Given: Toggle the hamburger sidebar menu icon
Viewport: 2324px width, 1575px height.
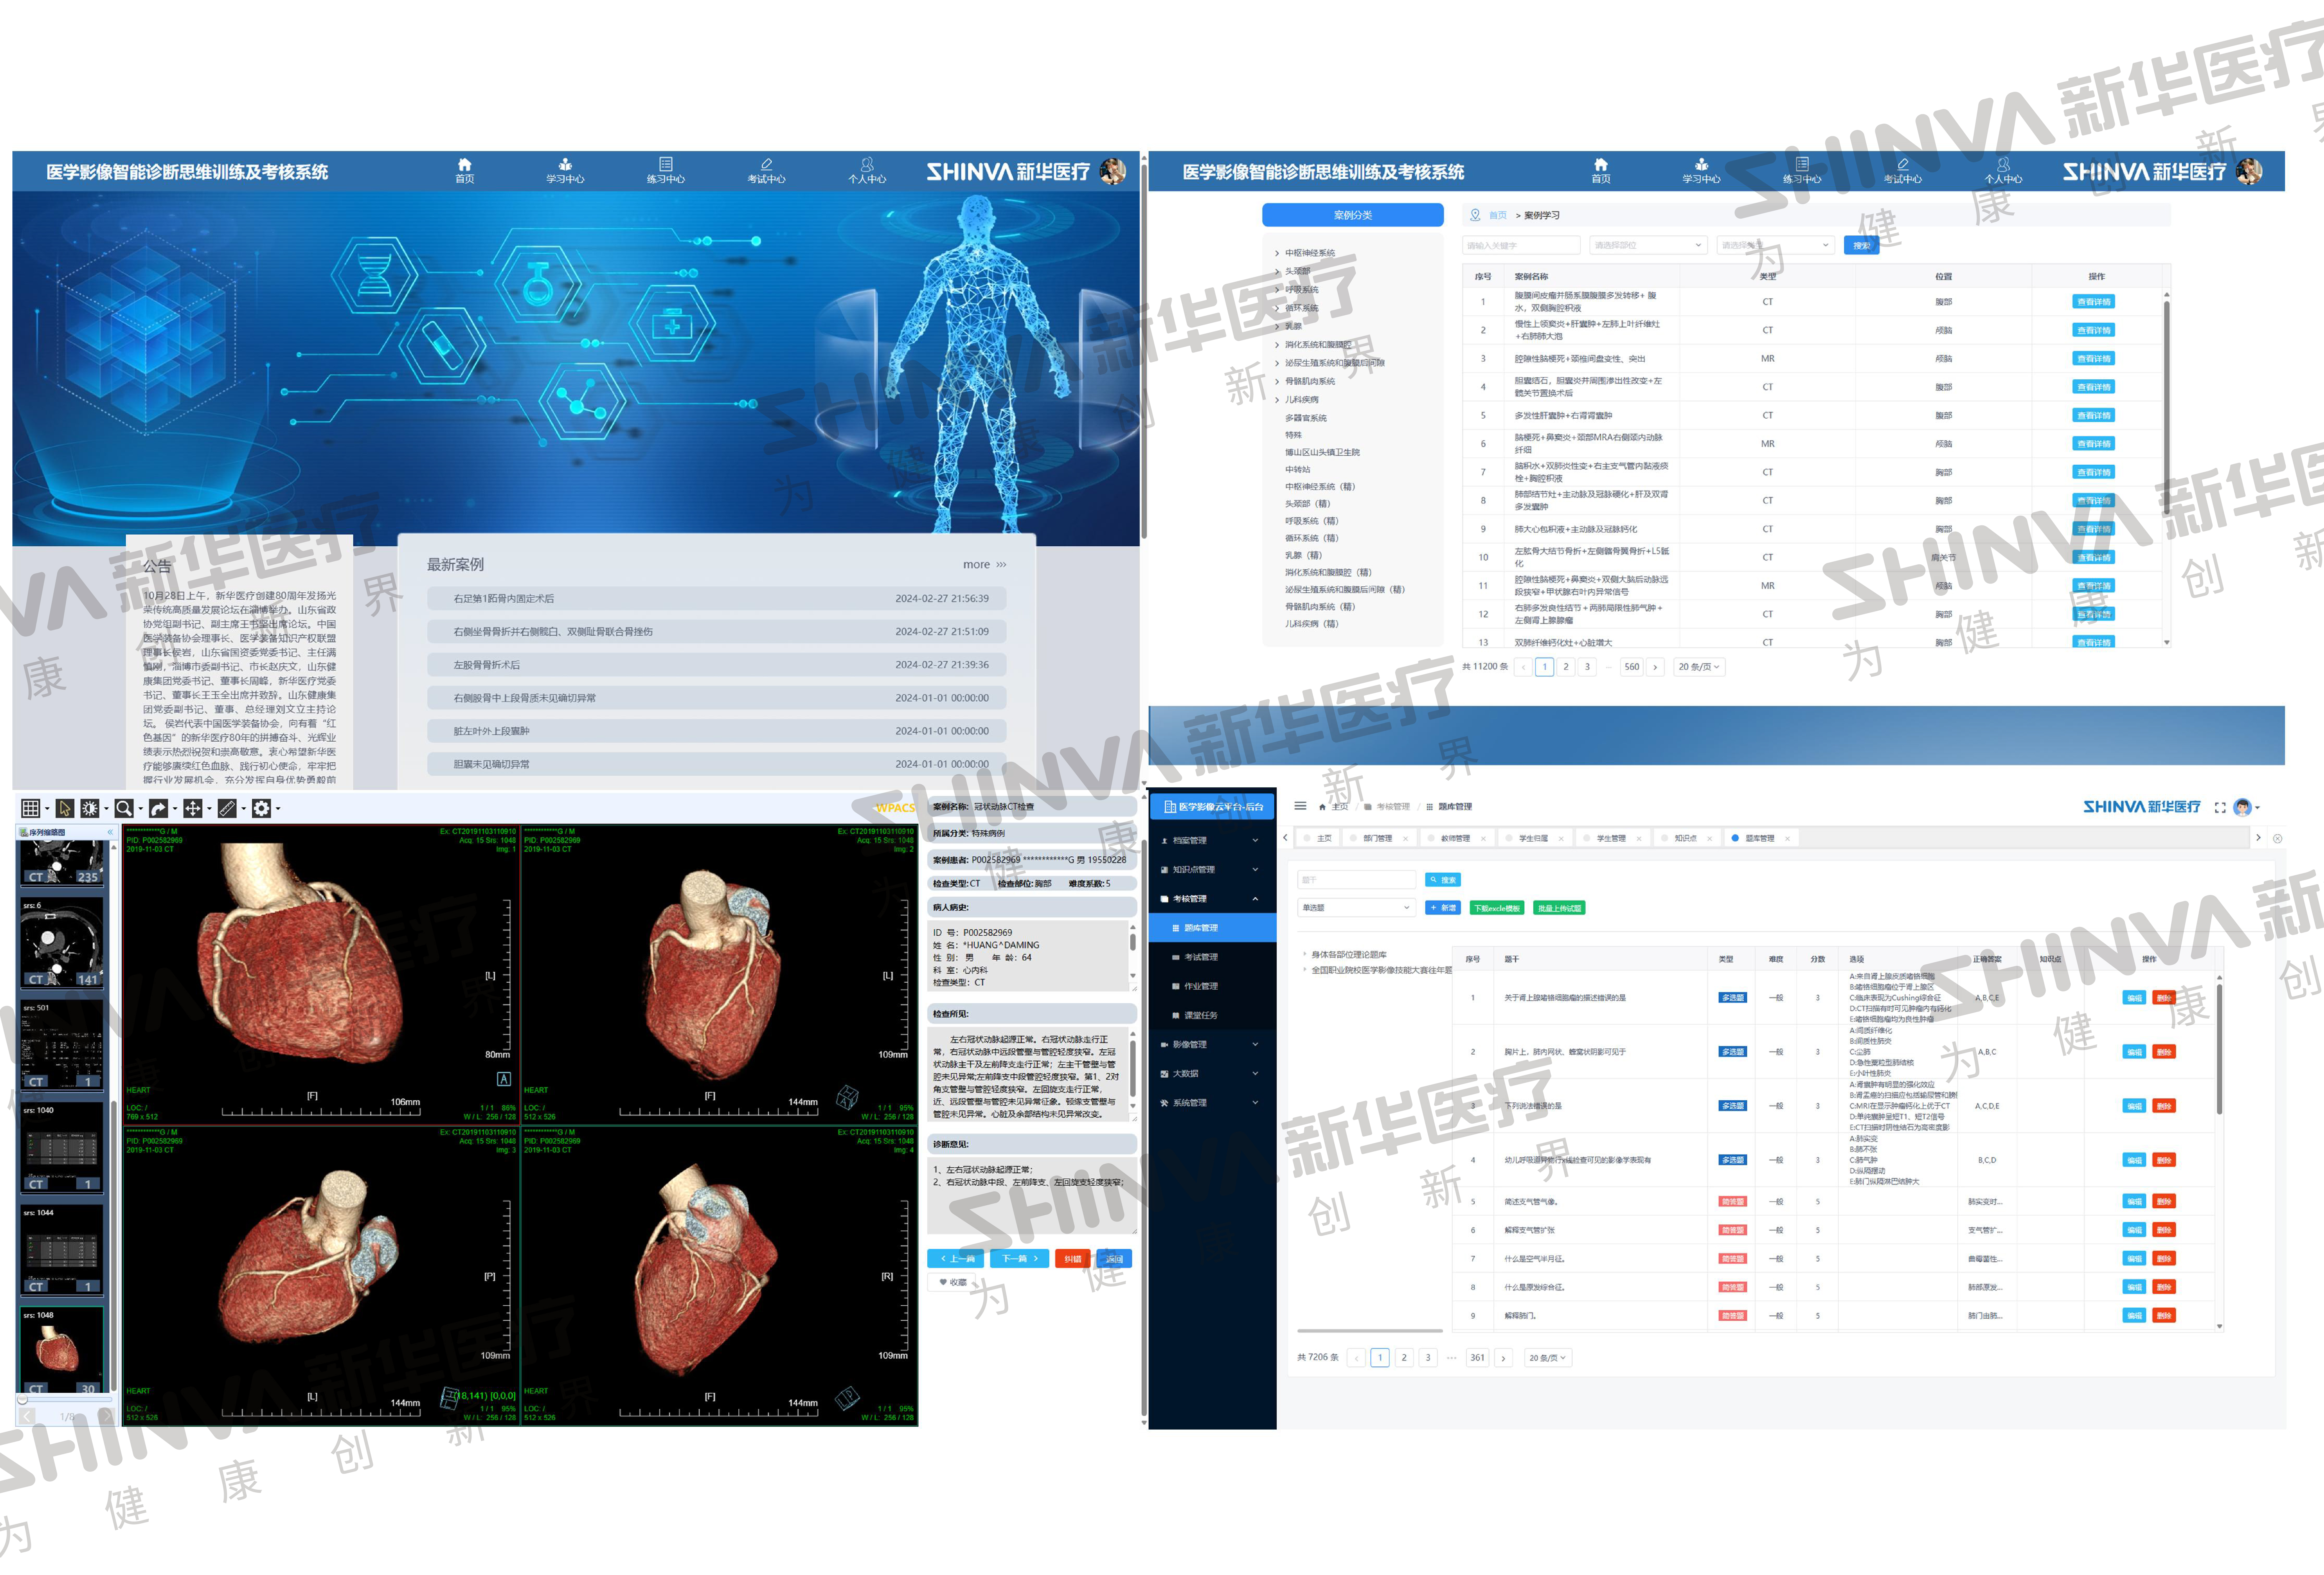Looking at the screenshot, I should pyautogui.click(x=1300, y=806).
